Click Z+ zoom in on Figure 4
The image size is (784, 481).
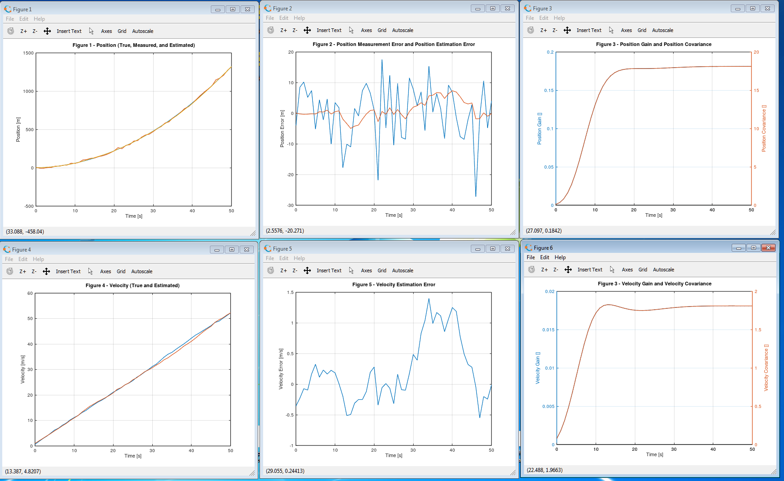23,271
